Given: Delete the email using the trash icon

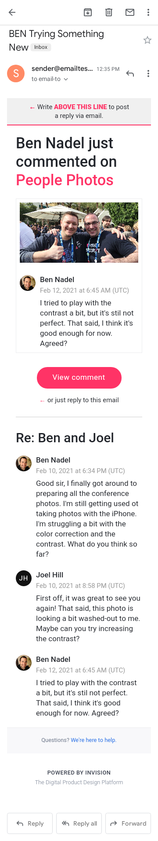Looking at the screenshot, I should click(109, 12).
